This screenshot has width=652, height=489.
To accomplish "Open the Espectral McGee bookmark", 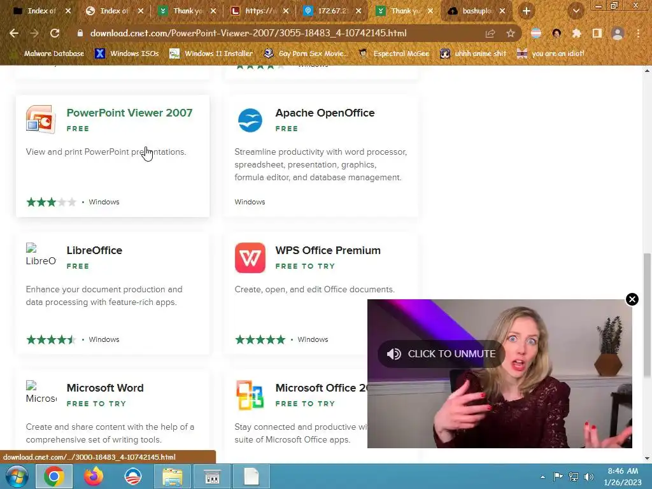I will (x=393, y=53).
